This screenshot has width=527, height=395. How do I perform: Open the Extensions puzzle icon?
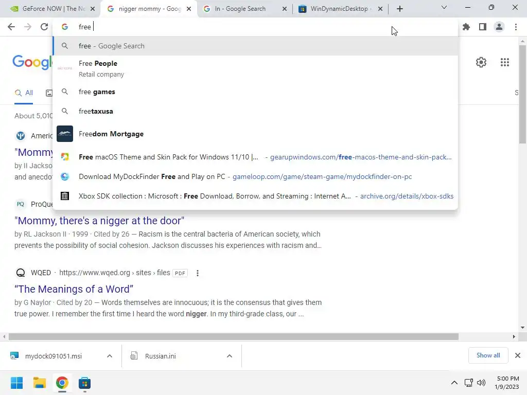[466, 27]
